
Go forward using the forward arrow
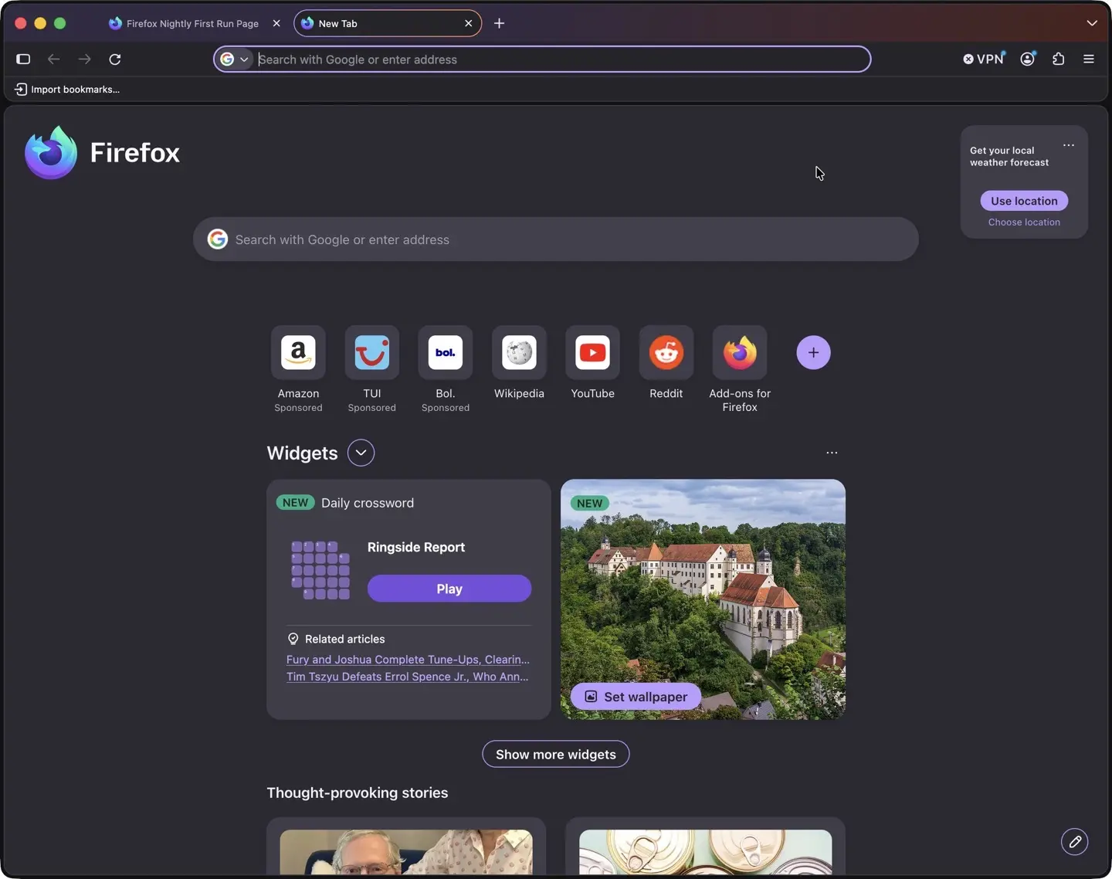click(84, 59)
